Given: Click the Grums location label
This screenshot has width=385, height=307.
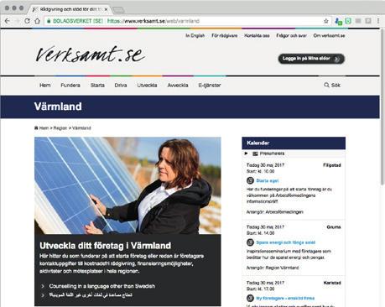Looking at the screenshot, I should 334,227.
